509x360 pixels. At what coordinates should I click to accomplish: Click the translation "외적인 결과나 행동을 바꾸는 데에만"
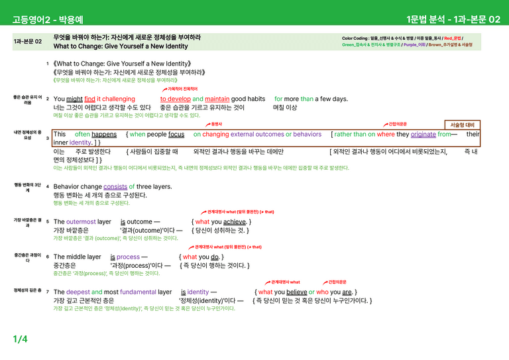pos(239,152)
